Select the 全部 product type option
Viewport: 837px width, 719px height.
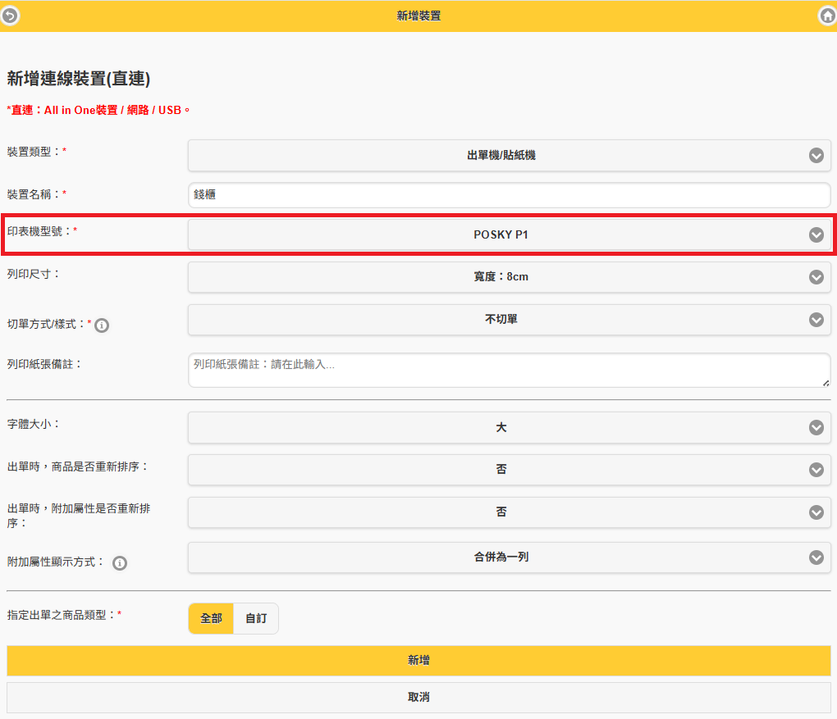point(211,619)
